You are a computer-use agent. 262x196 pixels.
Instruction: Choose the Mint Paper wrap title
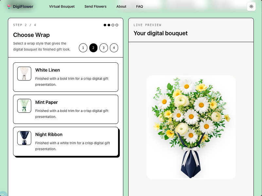coord(47,102)
